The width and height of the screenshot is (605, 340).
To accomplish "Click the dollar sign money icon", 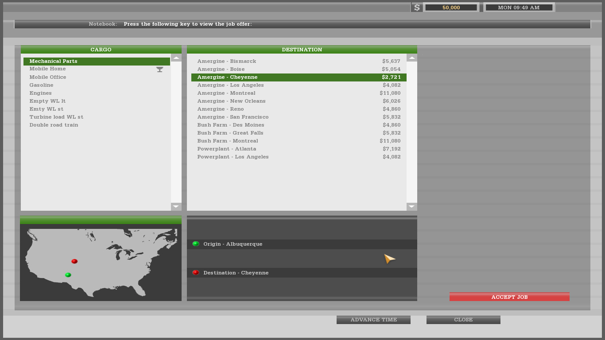I will (416, 8).
